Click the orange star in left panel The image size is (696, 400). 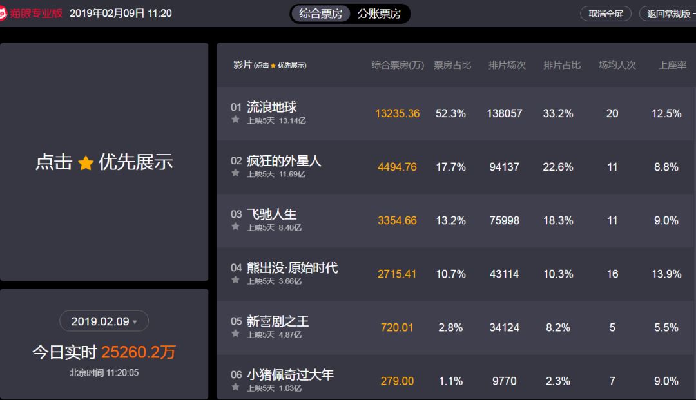click(86, 163)
